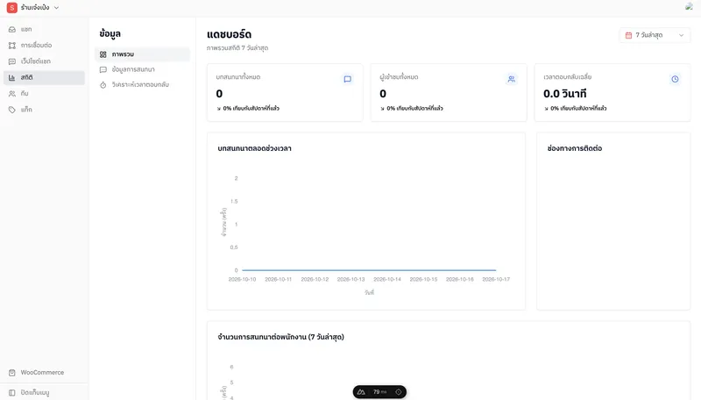Click the ผู้เข้าชมทั้งหมด card title
Viewport: 701px width, 400px height.
pyautogui.click(x=399, y=77)
